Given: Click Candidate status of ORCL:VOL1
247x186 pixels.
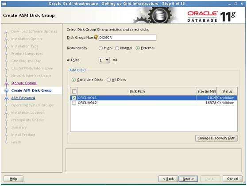Looking at the screenshot, I should click(x=227, y=98).
